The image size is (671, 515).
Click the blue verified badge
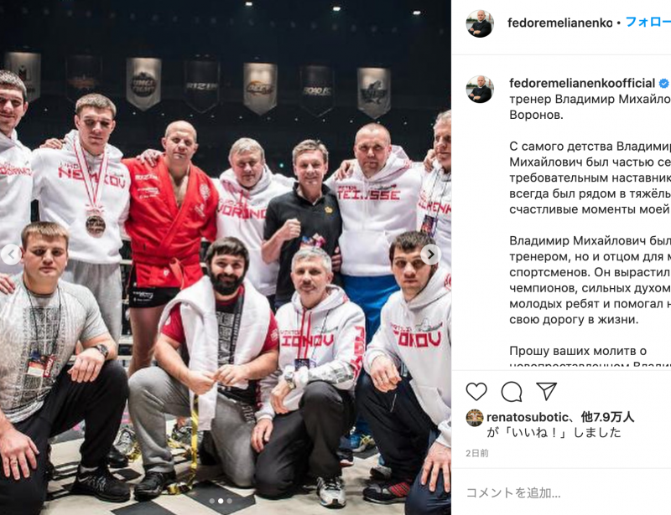click(664, 84)
